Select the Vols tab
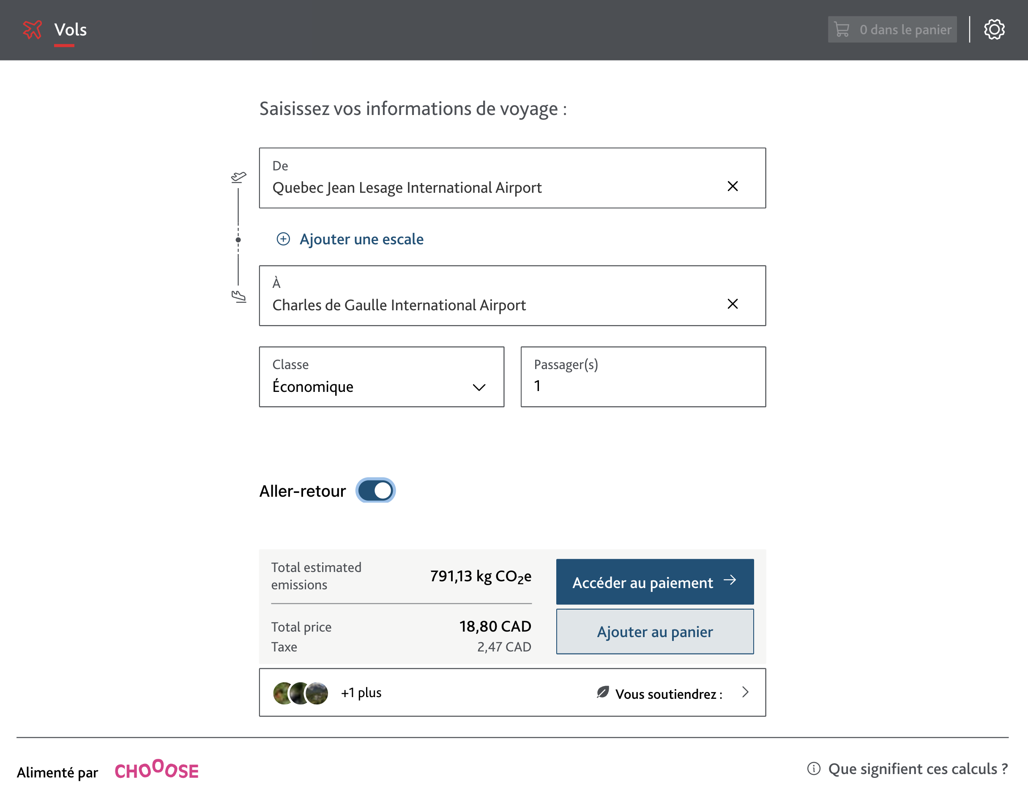This screenshot has width=1028, height=799. 71,30
